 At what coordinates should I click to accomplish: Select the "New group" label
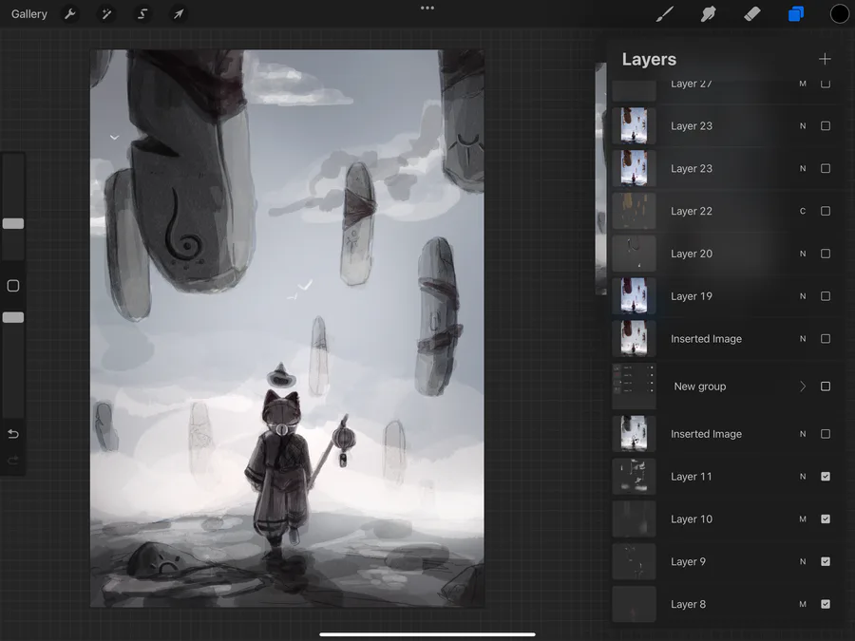tap(700, 386)
